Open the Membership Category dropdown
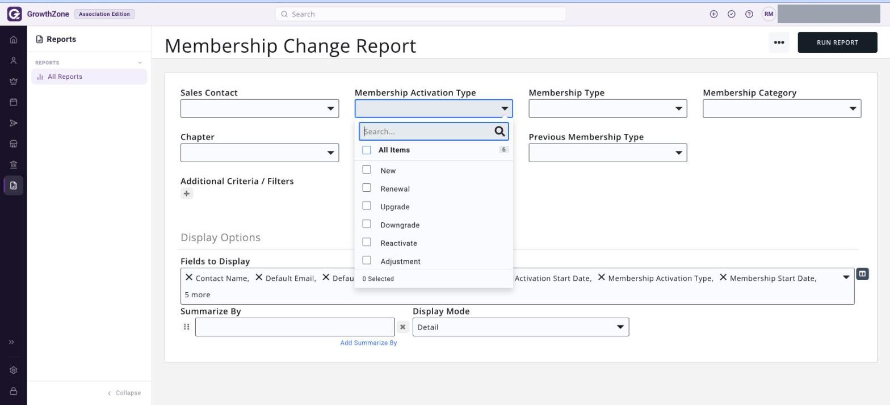Image resolution: width=890 pixels, height=405 pixels. click(x=782, y=108)
